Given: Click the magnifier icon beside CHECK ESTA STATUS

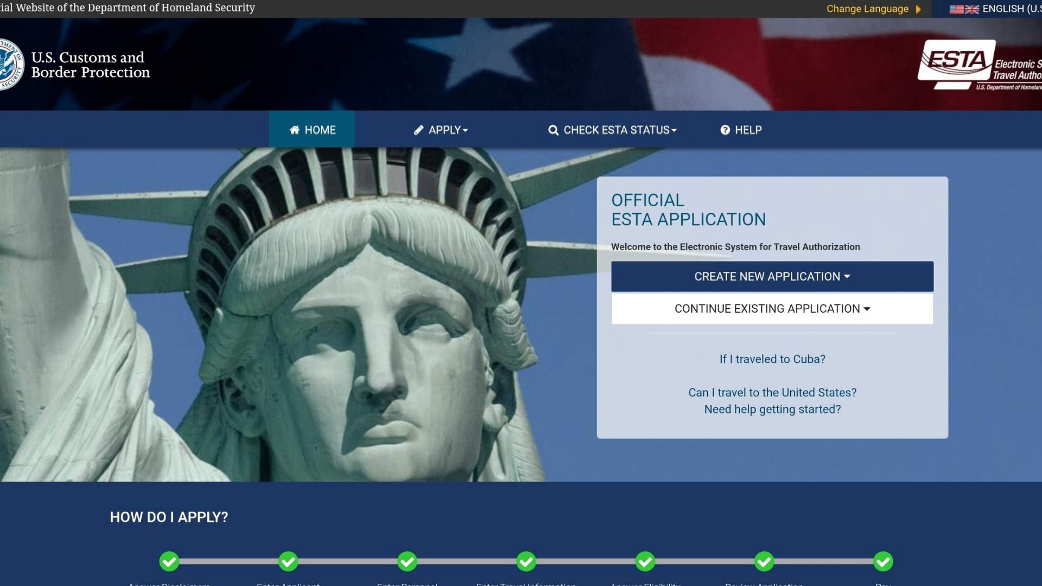Looking at the screenshot, I should point(553,130).
